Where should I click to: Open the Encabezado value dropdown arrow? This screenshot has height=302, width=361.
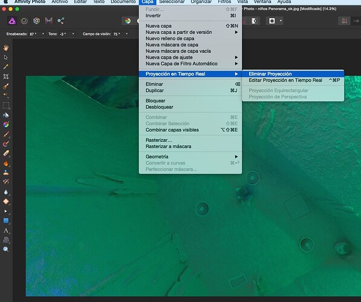pyautogui.click(x=43, y=34)
